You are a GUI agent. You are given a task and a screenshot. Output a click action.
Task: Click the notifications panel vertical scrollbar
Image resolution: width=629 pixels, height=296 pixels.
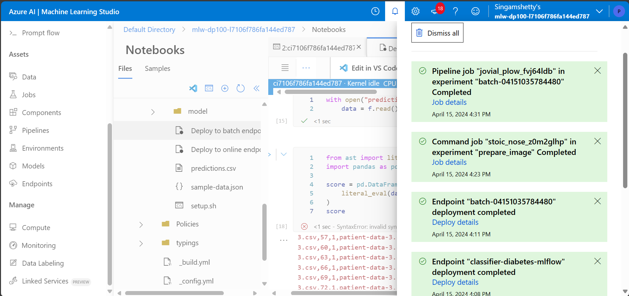625,120
